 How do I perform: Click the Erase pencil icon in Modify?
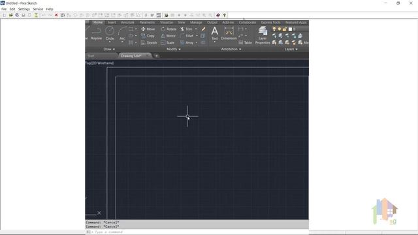(x=203, y=29)
